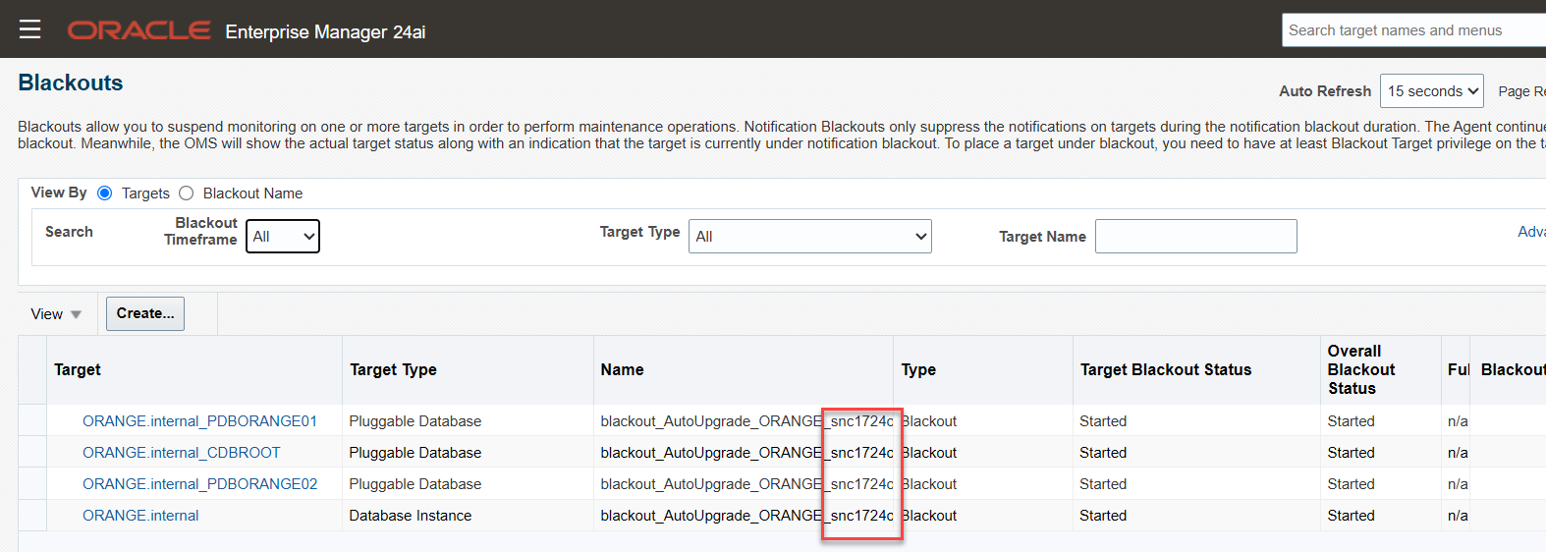The image size is (1546, 552).
Task: Click the blackout name in the PDBORANGE01 row
Action: 746,421
